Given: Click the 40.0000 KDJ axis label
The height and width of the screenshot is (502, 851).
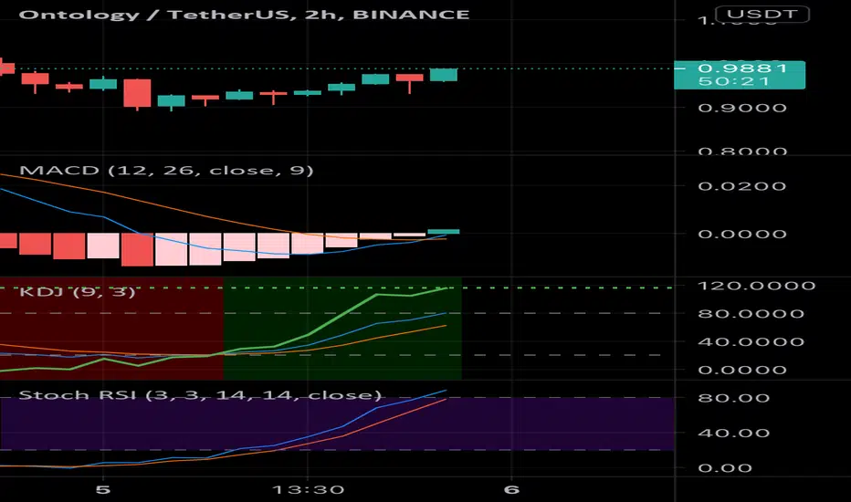Looking at the screenshot, I should 751,342.
